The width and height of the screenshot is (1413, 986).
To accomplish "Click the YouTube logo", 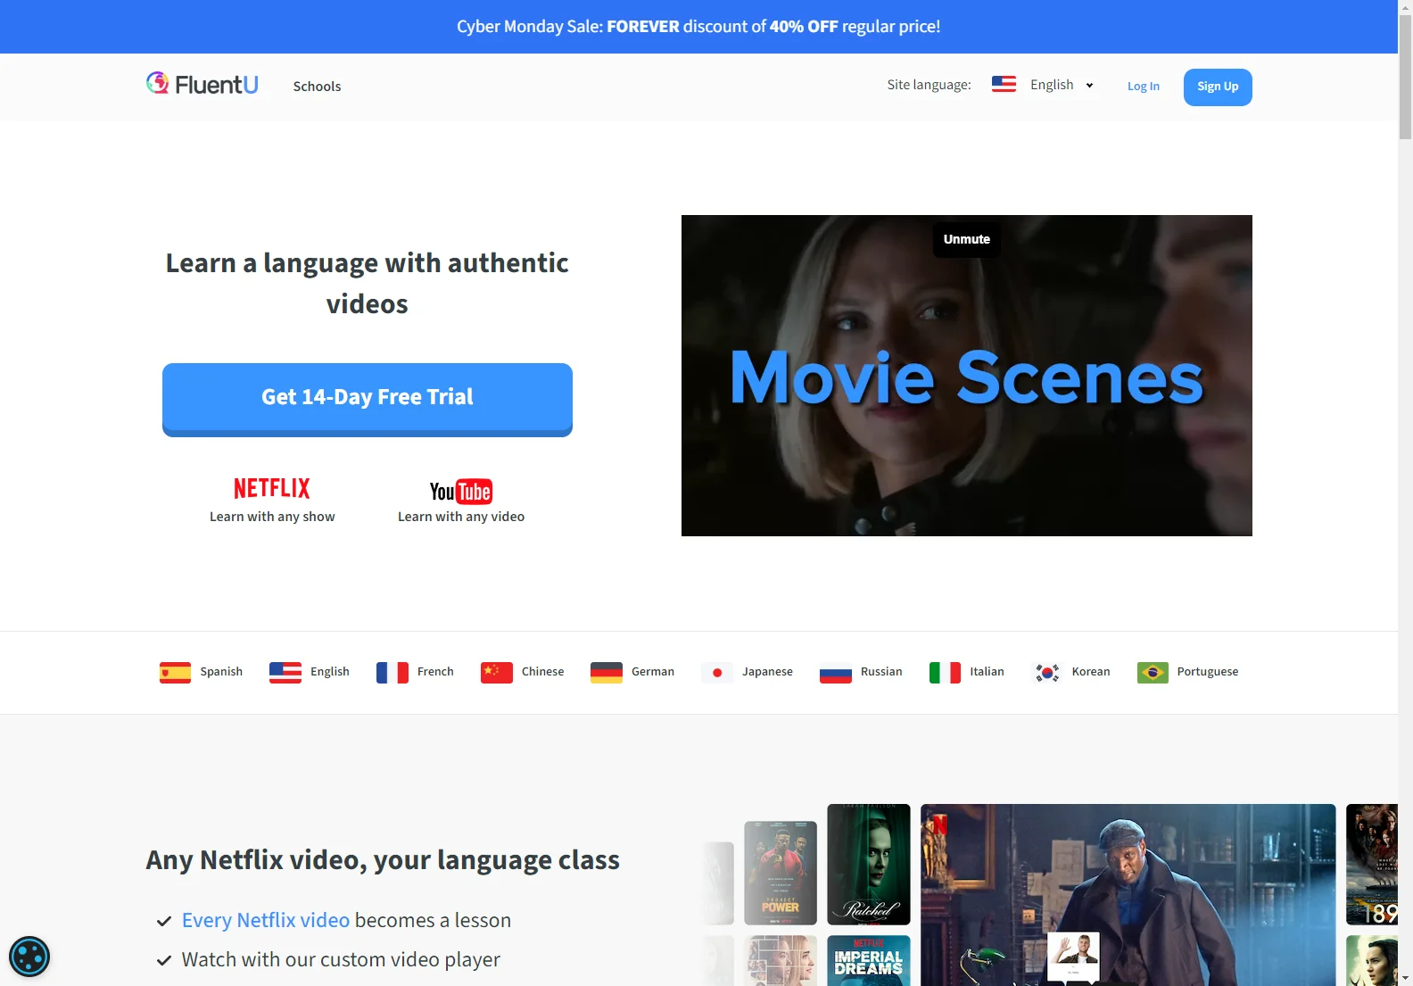I will [461, 492].
